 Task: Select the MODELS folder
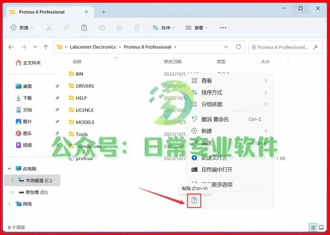81,122
